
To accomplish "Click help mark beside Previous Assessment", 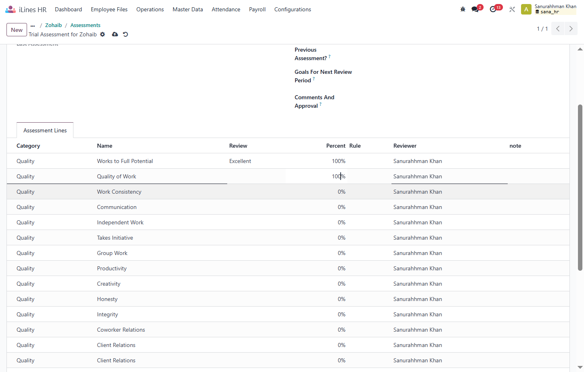I will pos(329,56).
